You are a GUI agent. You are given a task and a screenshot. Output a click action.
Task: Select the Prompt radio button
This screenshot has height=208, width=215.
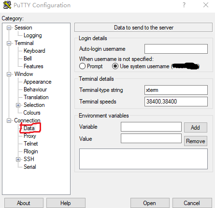[x=82, y=66]
